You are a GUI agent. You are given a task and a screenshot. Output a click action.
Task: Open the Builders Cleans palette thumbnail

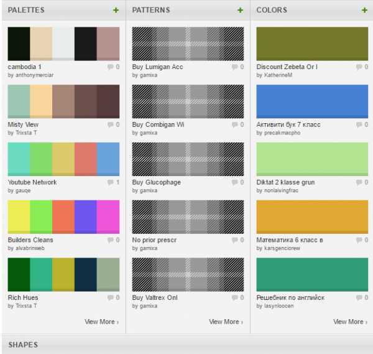click(x=63, y=217)
